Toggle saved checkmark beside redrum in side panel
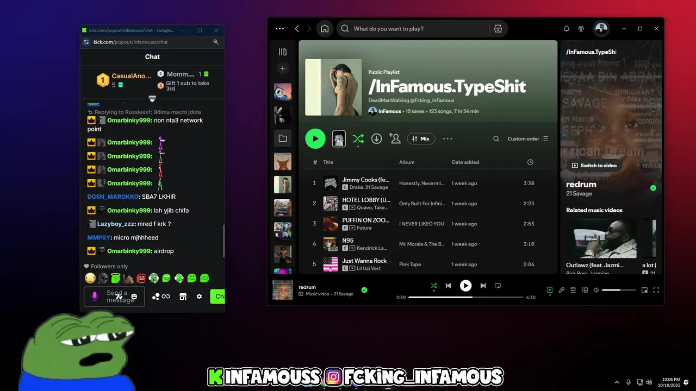The width and height of the screenshot is (696, 391). pyautogui.click(x=653, y=188)
